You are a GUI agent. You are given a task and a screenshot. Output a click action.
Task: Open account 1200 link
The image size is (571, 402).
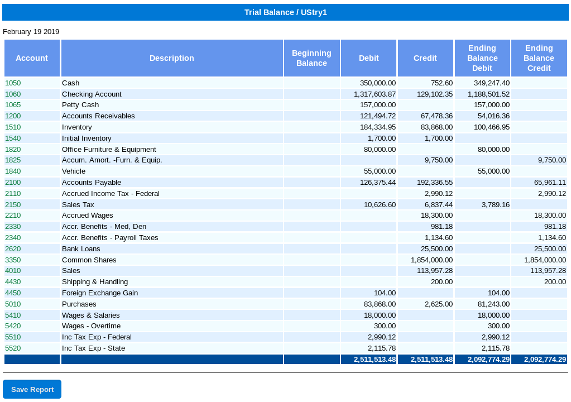point(13,116)
